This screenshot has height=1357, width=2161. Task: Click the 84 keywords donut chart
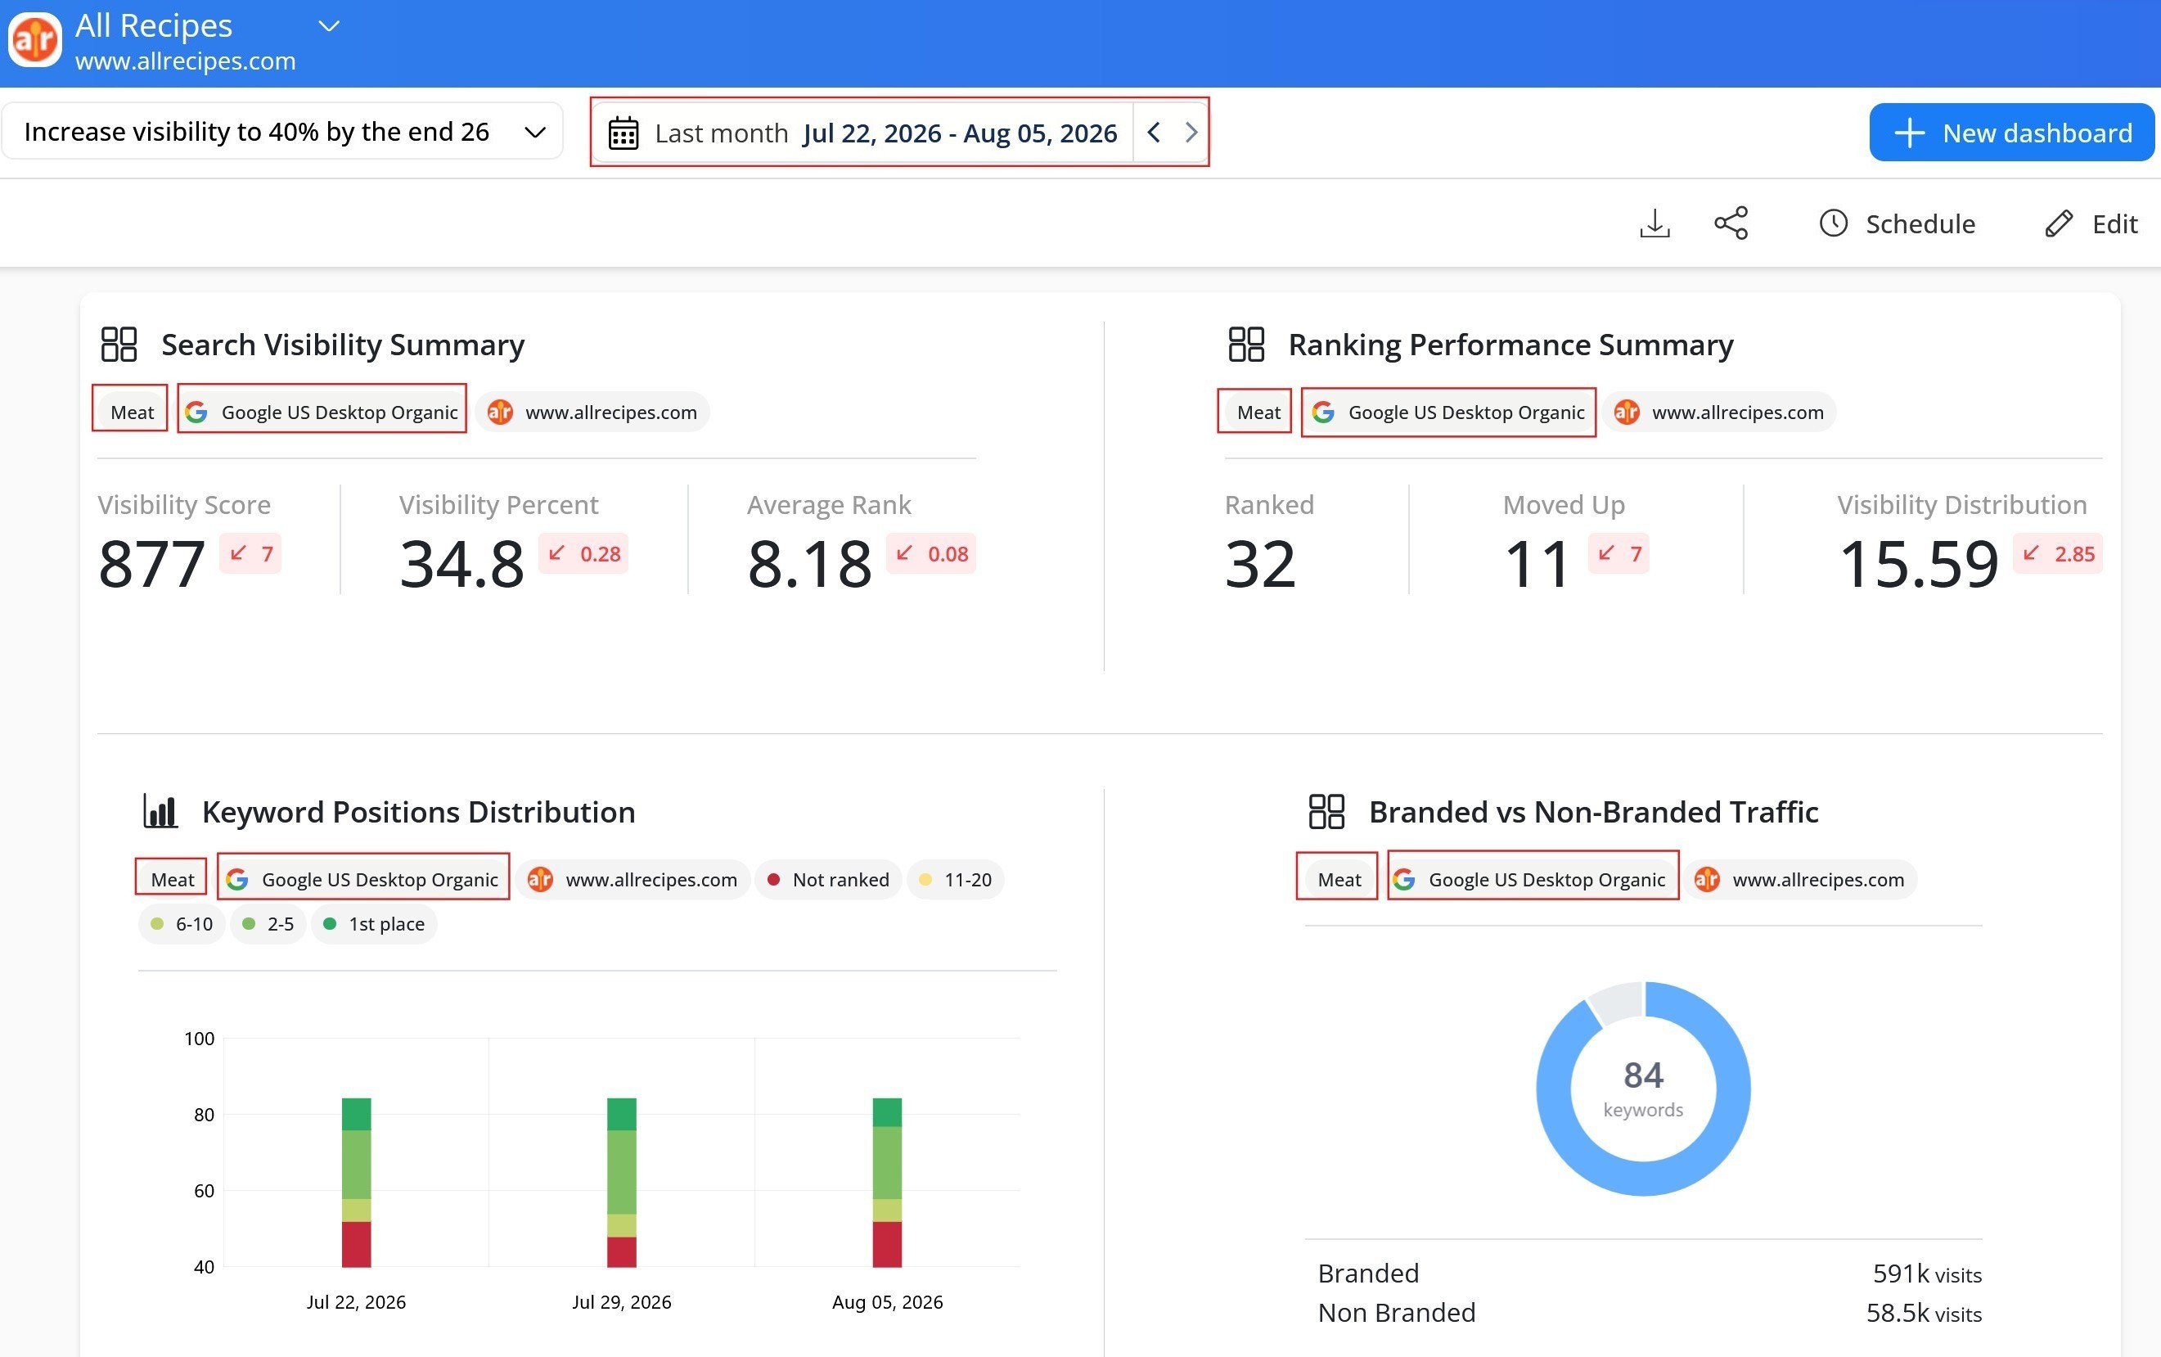(x=1643, y=1089)
